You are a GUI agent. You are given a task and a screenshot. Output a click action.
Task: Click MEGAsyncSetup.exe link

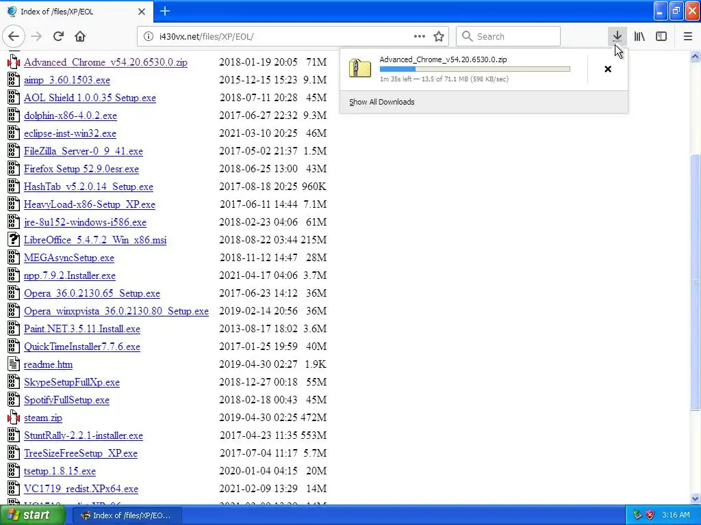pyautogui.click(x=69, y=258)
